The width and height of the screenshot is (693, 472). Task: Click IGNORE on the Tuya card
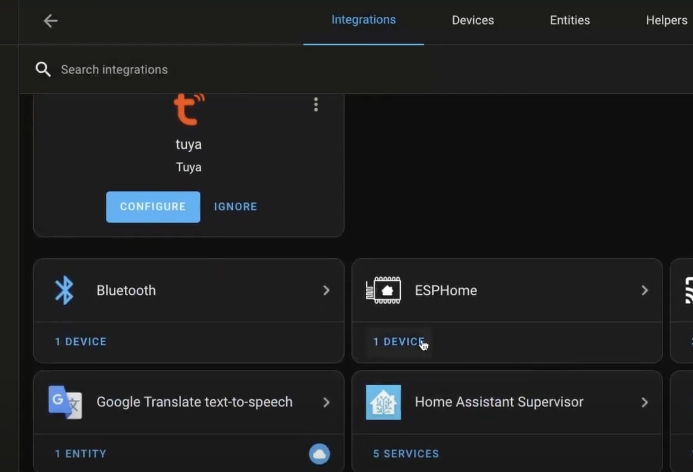pos(235,206)
